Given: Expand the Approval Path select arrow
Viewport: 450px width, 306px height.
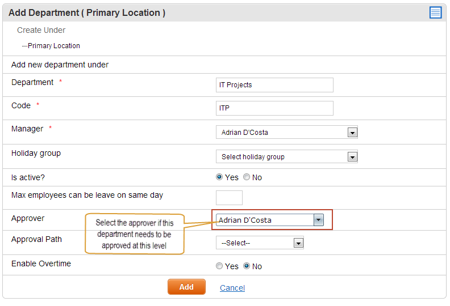Looking at the screenshot, I should tap(298, 243).
